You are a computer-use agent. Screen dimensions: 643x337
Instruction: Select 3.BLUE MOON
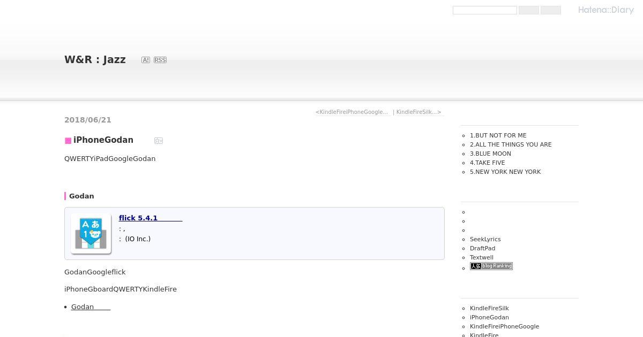(490, 154)
